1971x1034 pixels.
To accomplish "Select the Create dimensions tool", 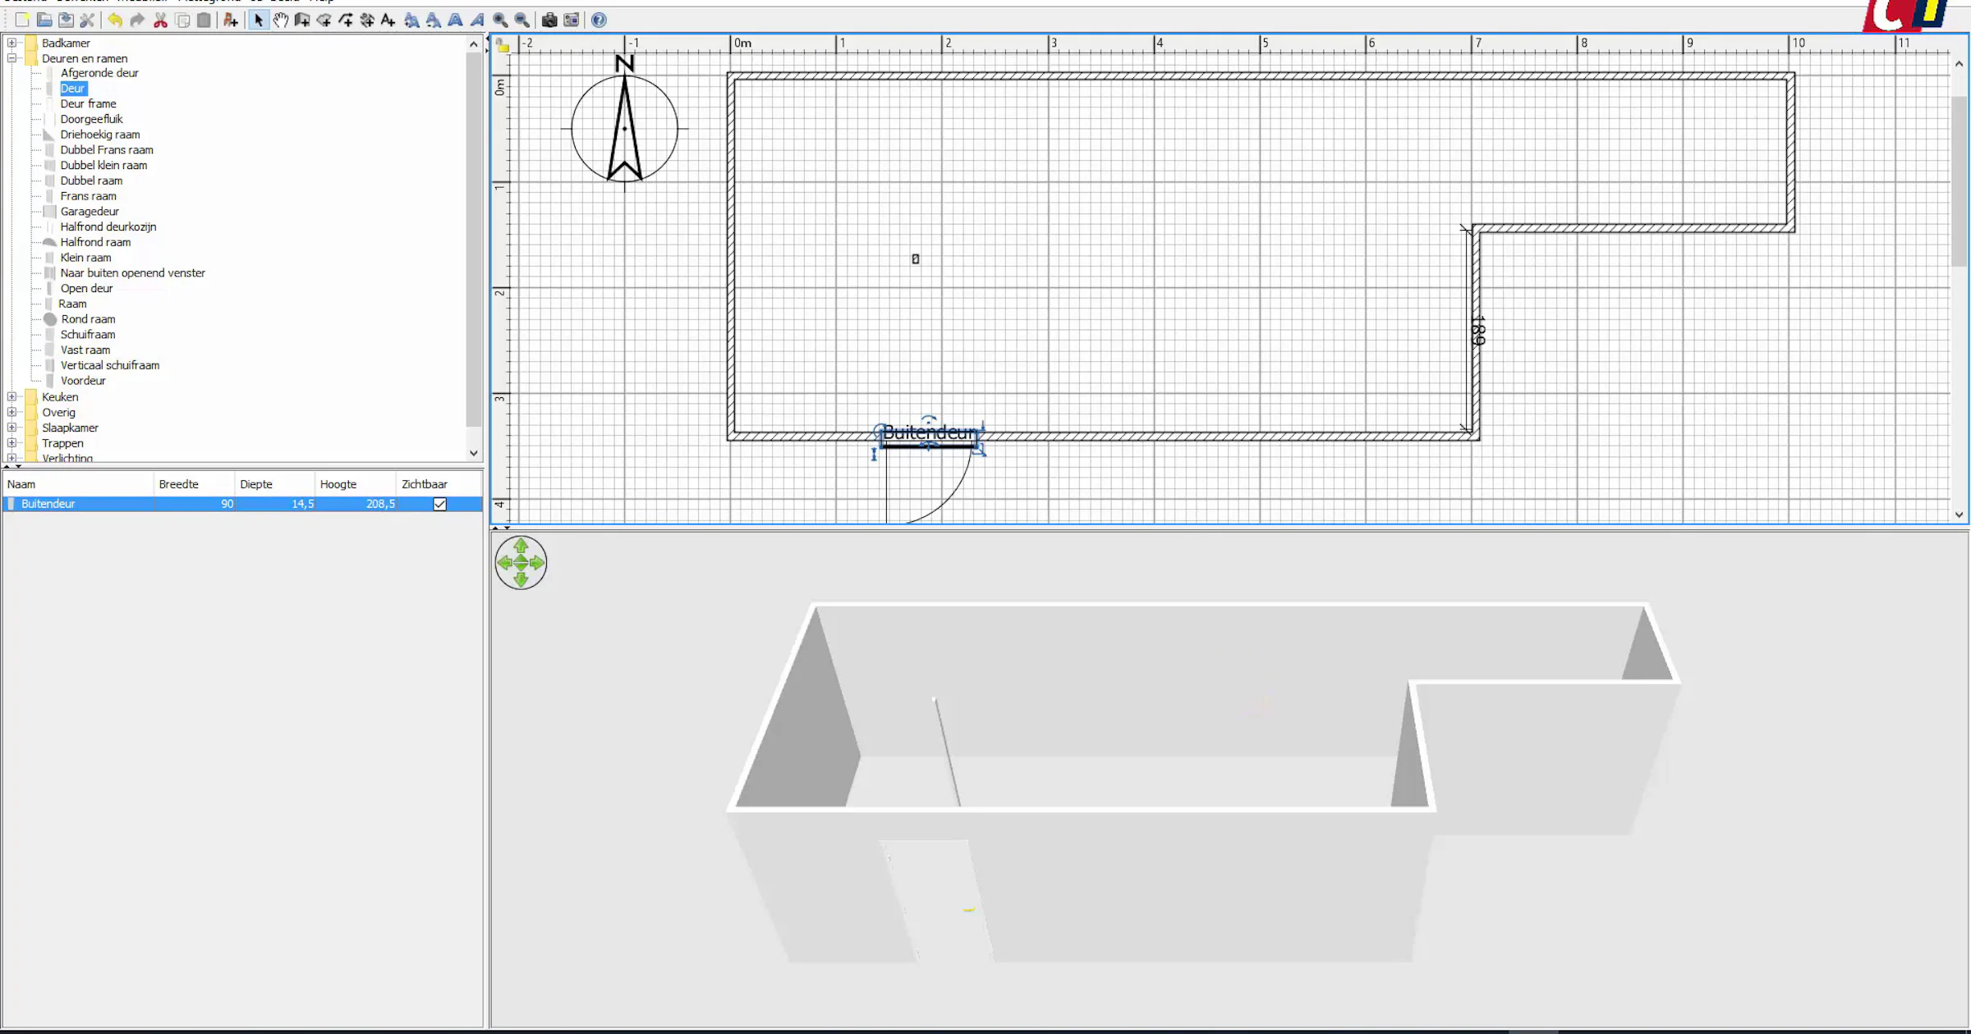I will pos(367,20).
